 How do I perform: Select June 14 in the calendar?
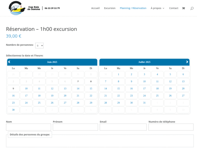pyautogui.click(x=78, y=88)
